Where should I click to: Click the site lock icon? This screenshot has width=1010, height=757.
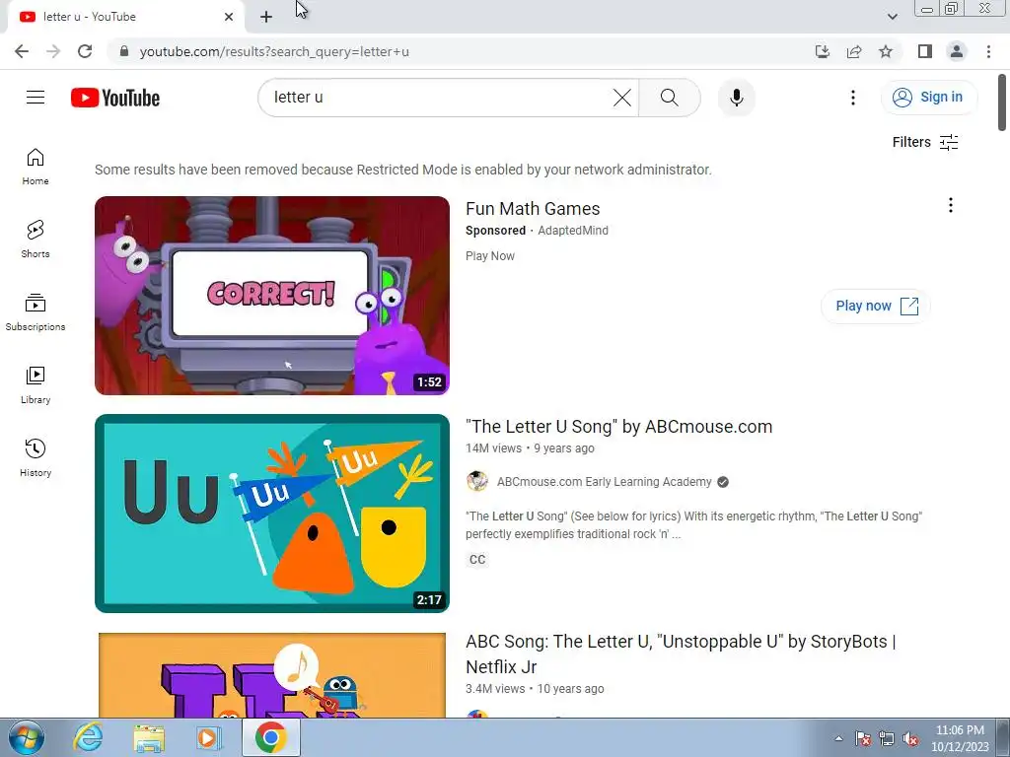(124, 51)
